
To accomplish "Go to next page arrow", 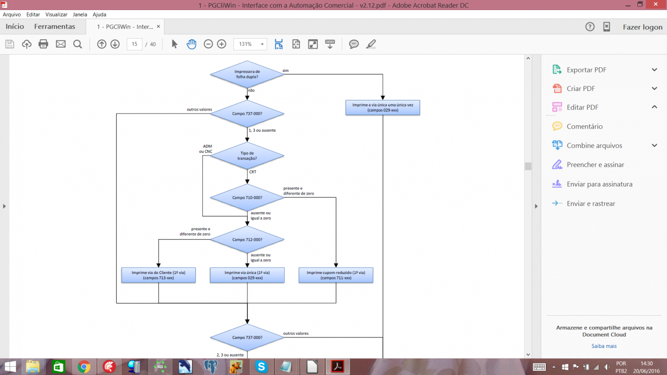I will click(115, 44).
